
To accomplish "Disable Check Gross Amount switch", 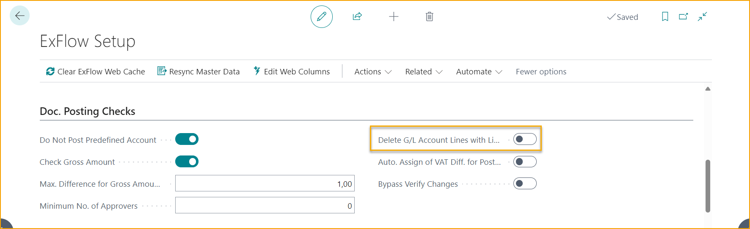I will click(187, 161).
